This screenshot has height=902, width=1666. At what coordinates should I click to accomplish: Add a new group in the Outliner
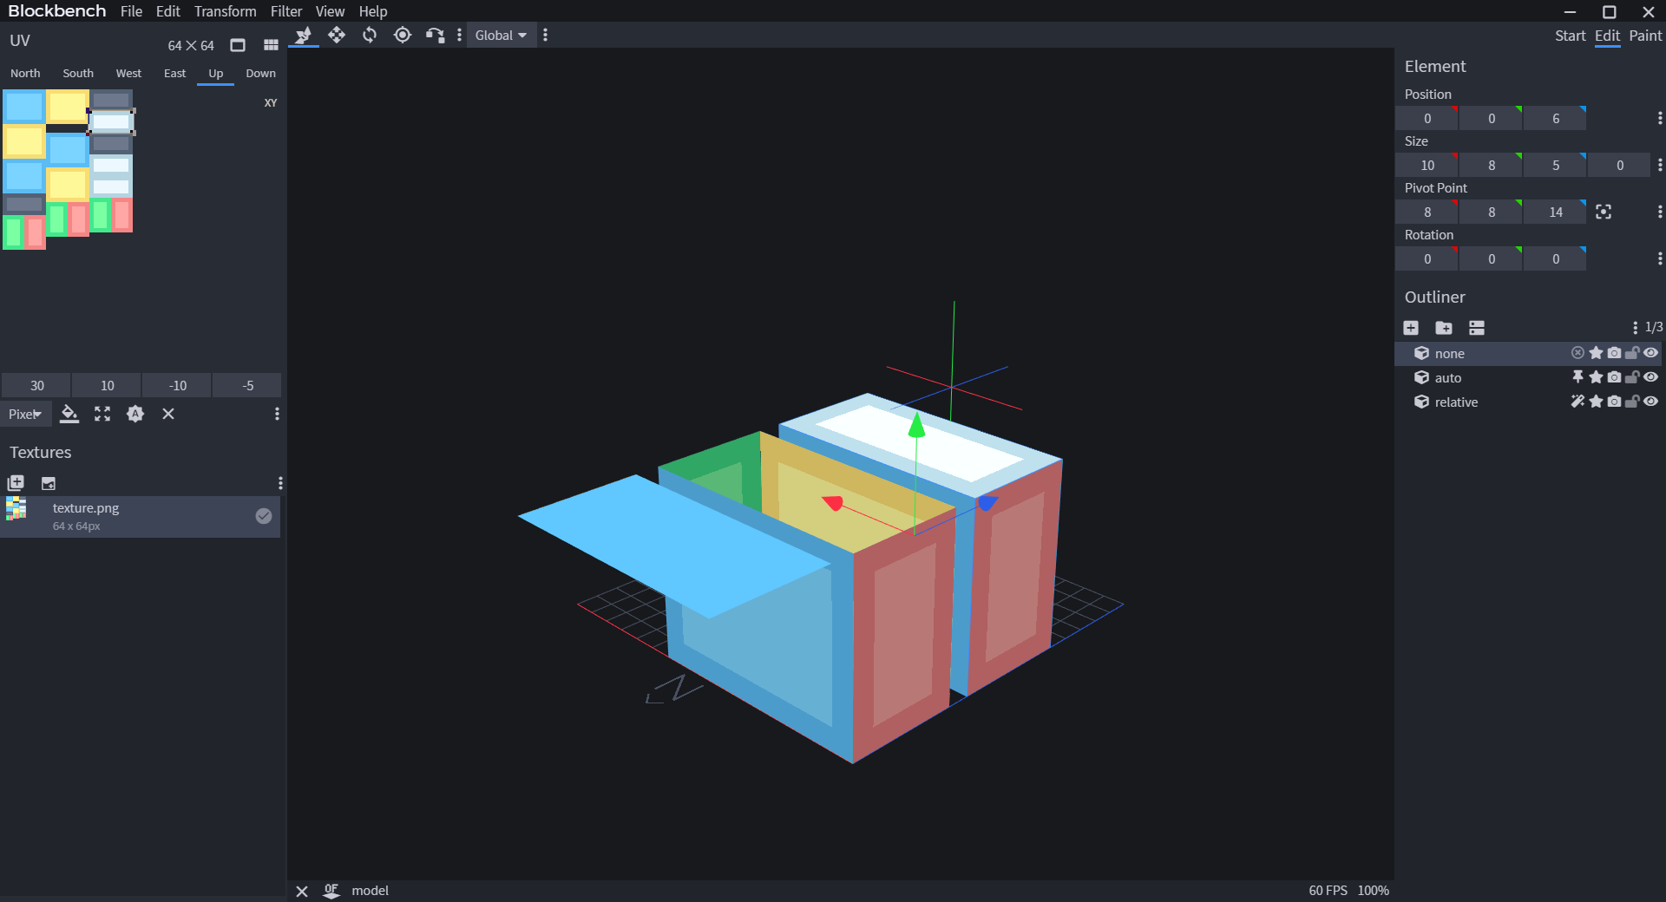click(1444, 328)
